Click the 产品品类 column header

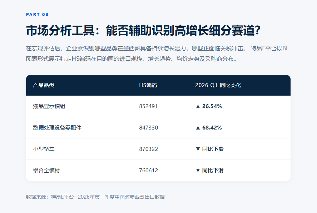tap(44, 85)
